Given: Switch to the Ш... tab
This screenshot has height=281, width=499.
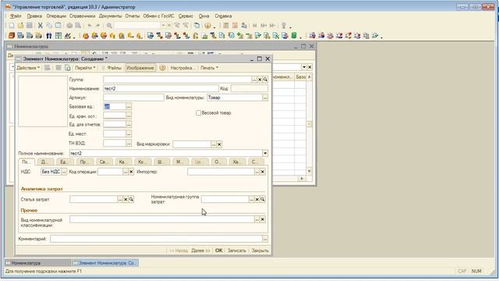Looking at the screenshot, I should coord(161,162).
